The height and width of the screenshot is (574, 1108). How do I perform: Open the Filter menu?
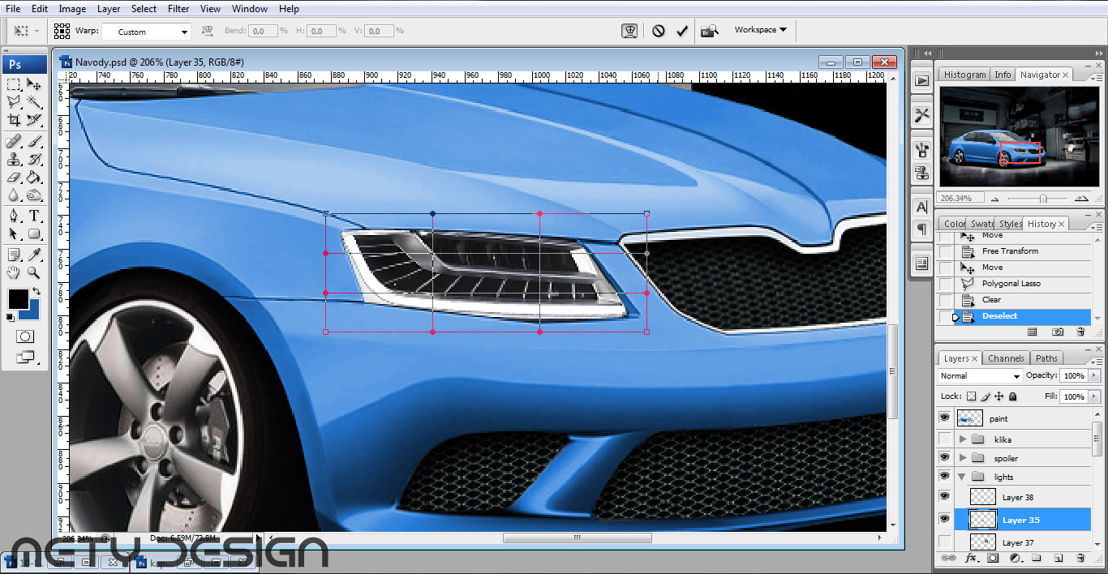click(x=178, y=9)
